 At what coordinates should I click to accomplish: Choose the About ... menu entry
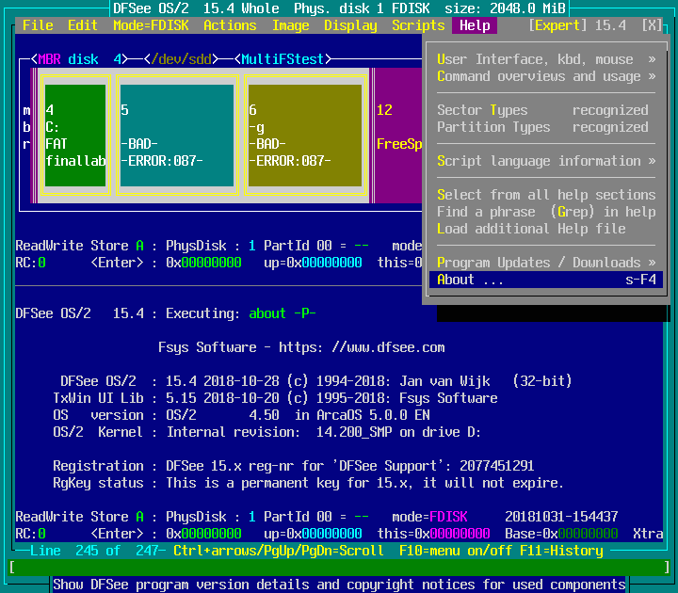click(546, 280)
